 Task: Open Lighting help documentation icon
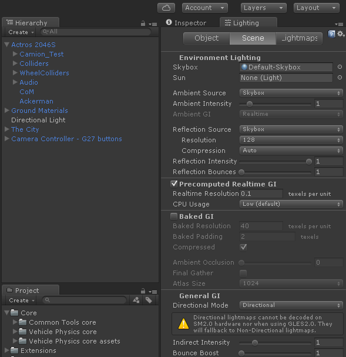coord(331,34)
